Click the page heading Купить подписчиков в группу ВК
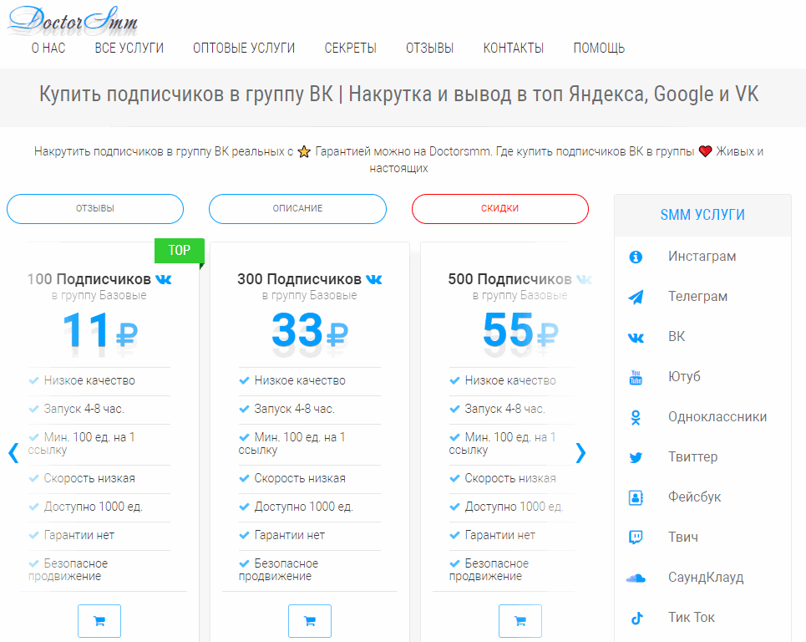The image size is (806, 642). click(399, 94)
